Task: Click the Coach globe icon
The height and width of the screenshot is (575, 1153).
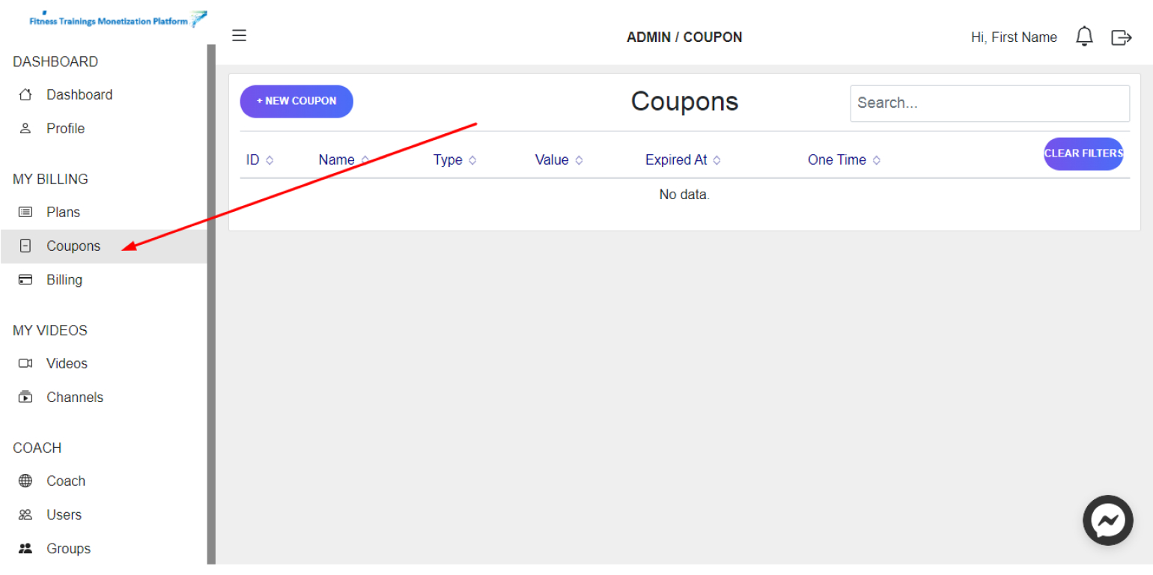Action: pyautogui.click(x=25, y=481)
